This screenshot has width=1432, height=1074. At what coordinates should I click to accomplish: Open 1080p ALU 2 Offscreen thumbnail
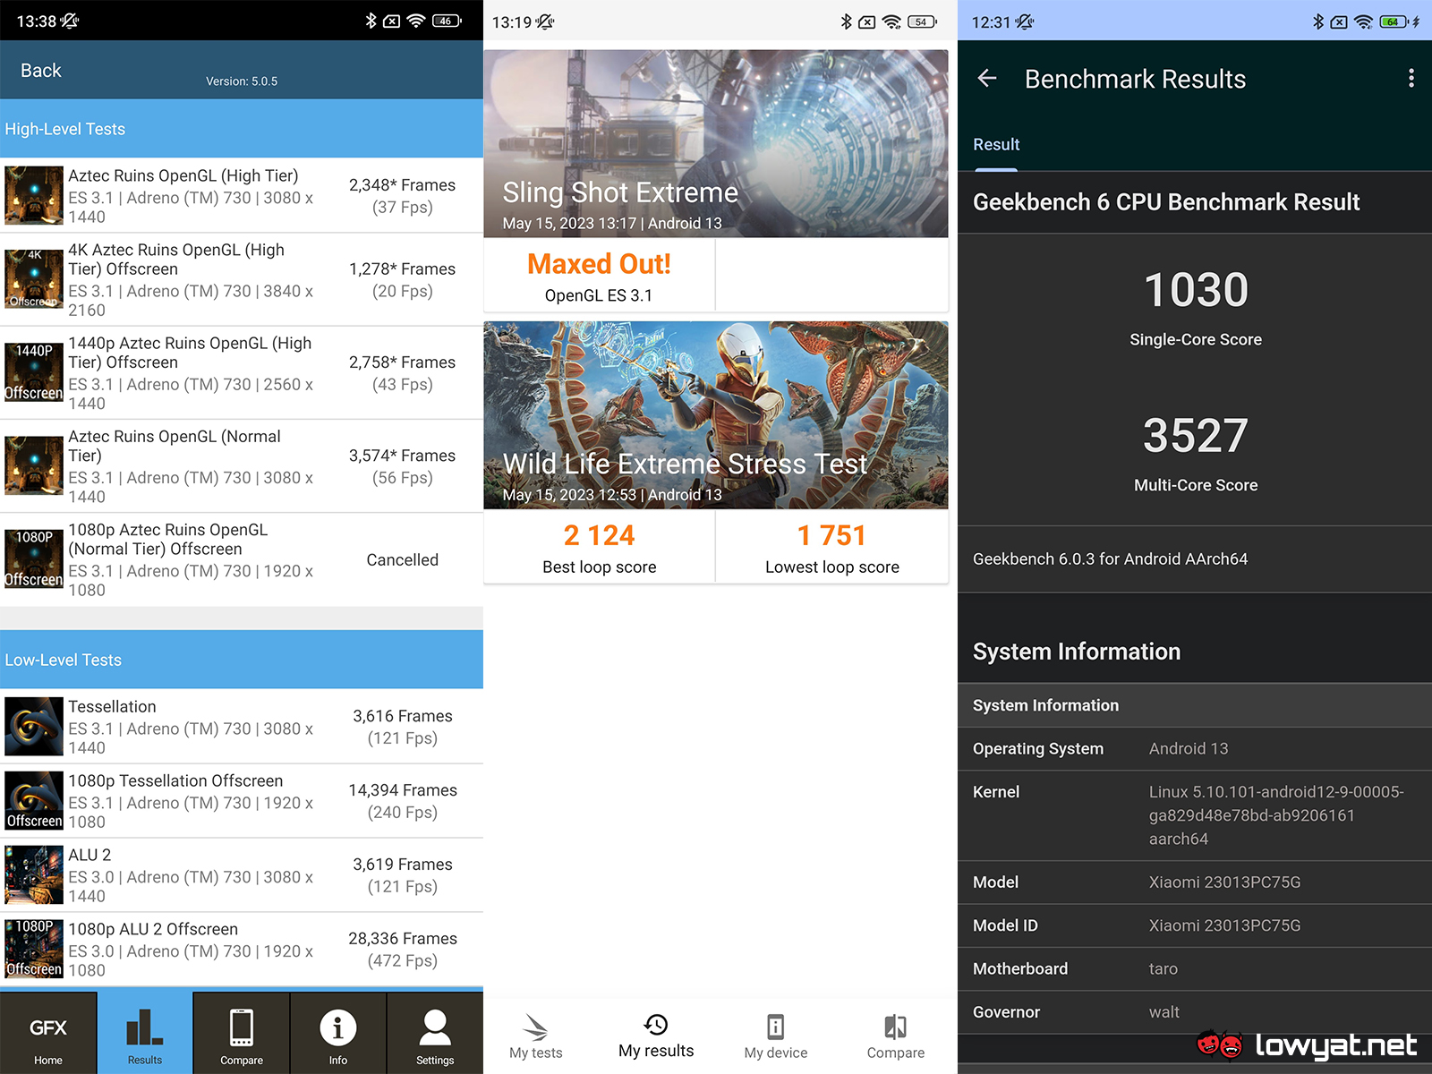coord(34,949)
